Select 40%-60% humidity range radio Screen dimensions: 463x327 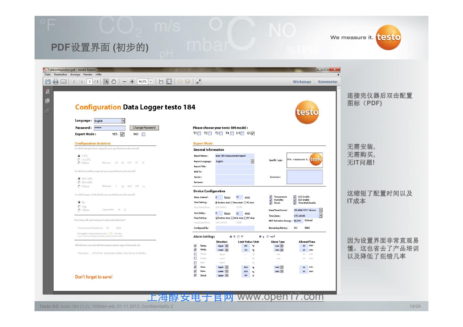[x=79, y=182]
